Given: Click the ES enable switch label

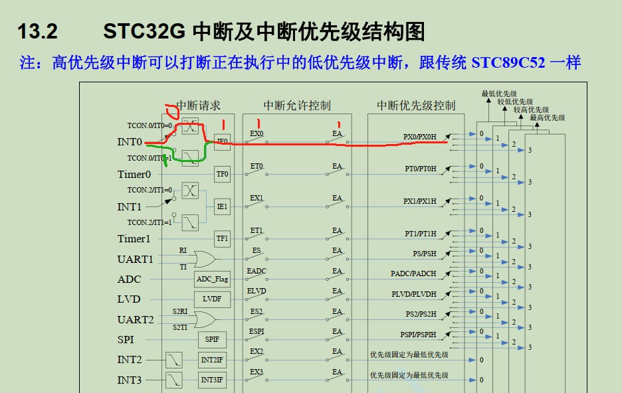Looking at the screenshot, I should pyautogui.click(x=257, y=251).
